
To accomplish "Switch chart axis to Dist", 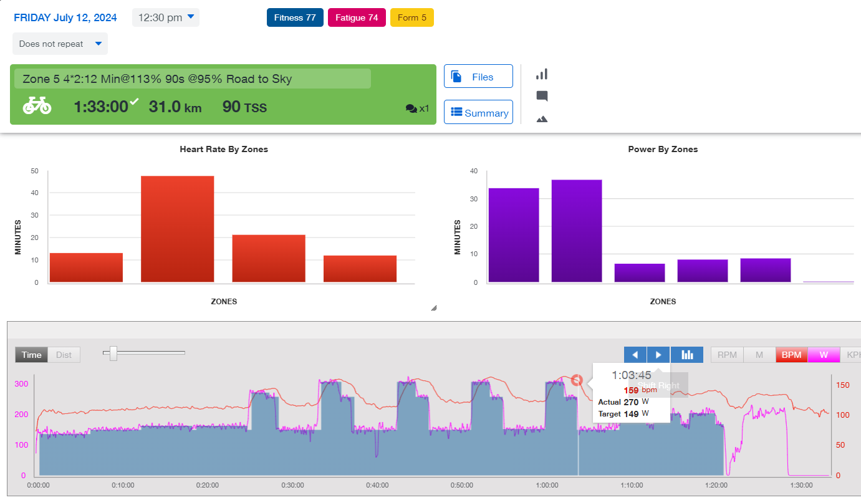I will pyautogui.click(x=64, y=355).
